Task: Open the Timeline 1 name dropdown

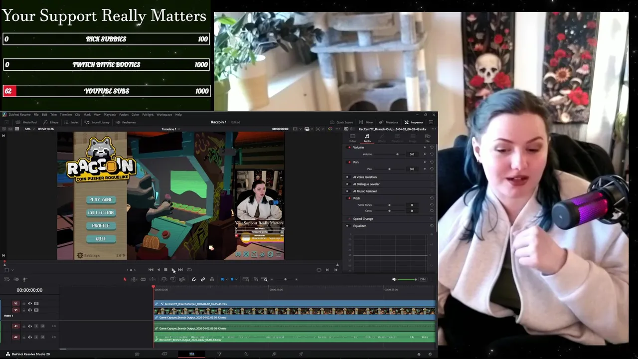Action: tap(170, 129)
